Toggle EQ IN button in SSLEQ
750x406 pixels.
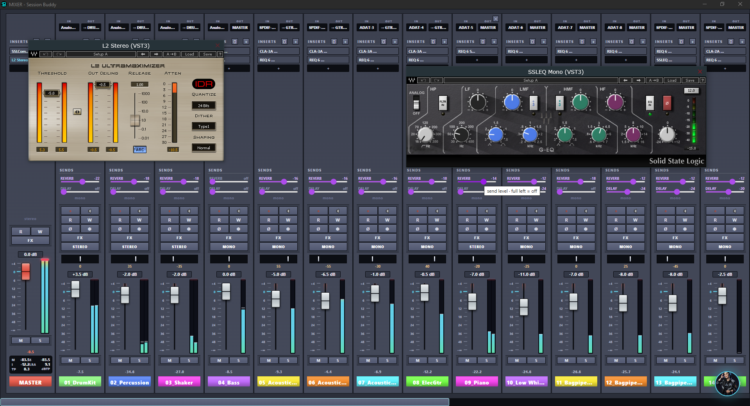pos(650,103)
